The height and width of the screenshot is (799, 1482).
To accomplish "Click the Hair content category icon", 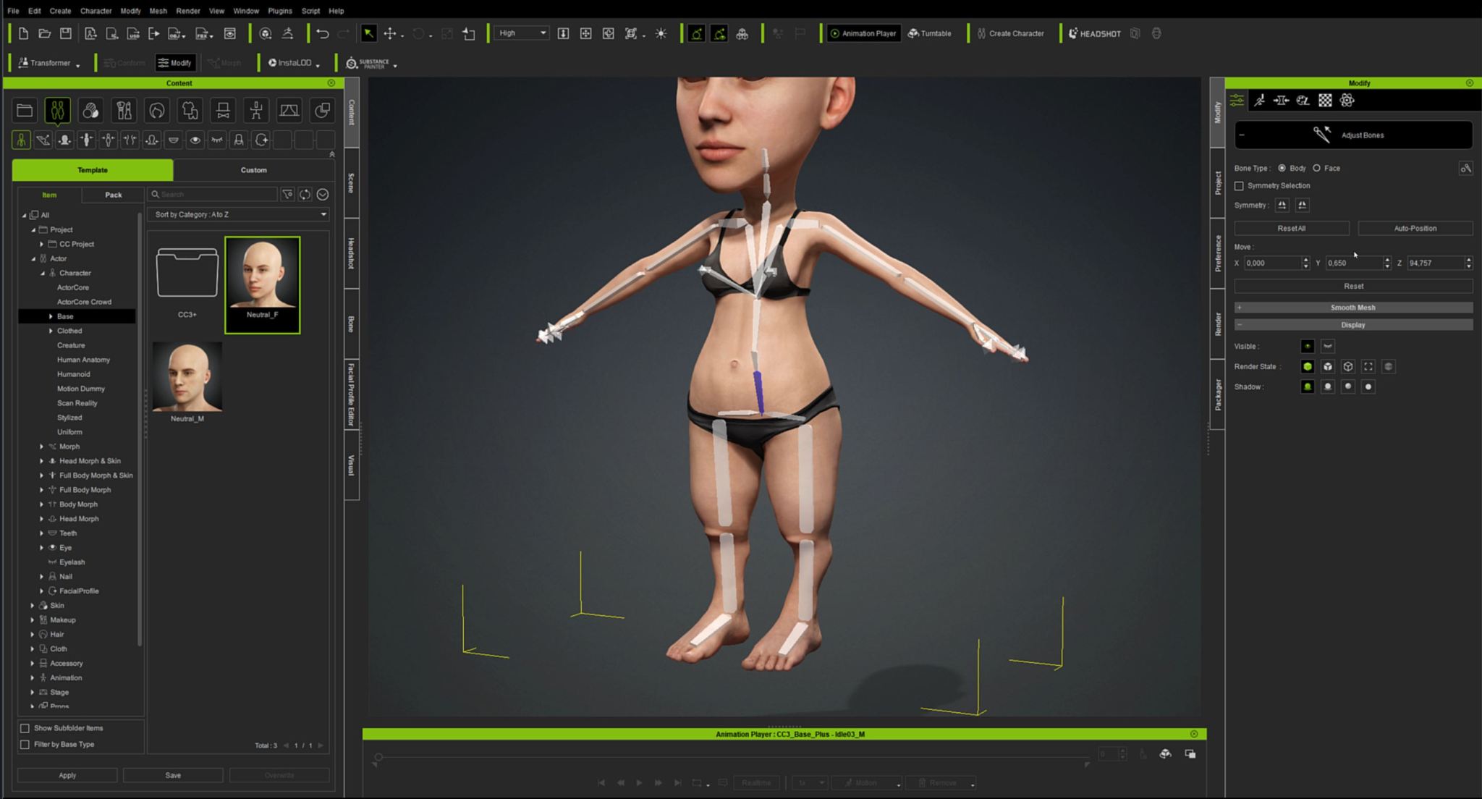I will click(x=157, y=111).
